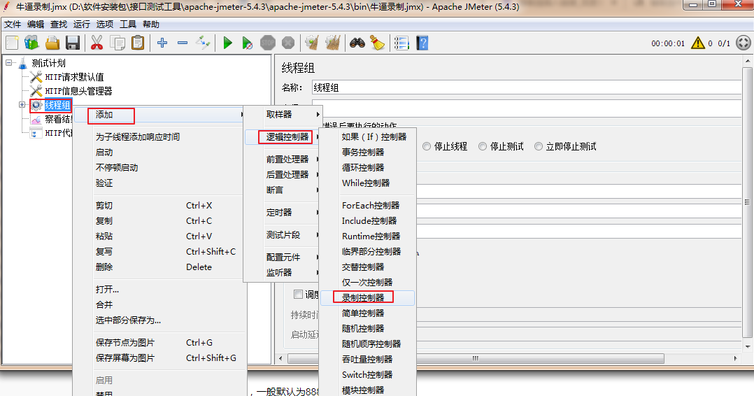Click 删除 in the context menu
Screen dimensions: 754x396
pos(160,267)
